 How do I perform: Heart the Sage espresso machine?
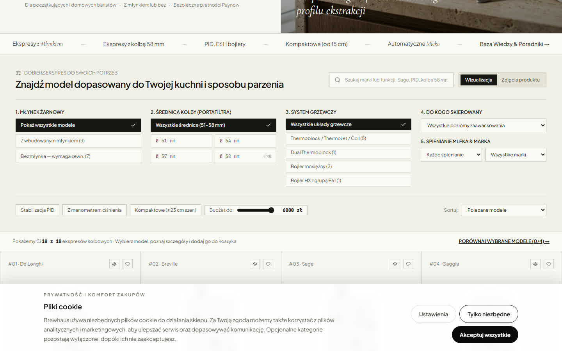click(408, 264)
